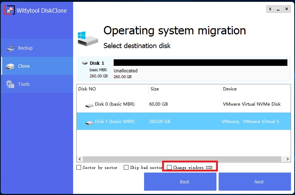
Task: Select Disk 0 (basic MBR) row
Action: pos(184,104)
